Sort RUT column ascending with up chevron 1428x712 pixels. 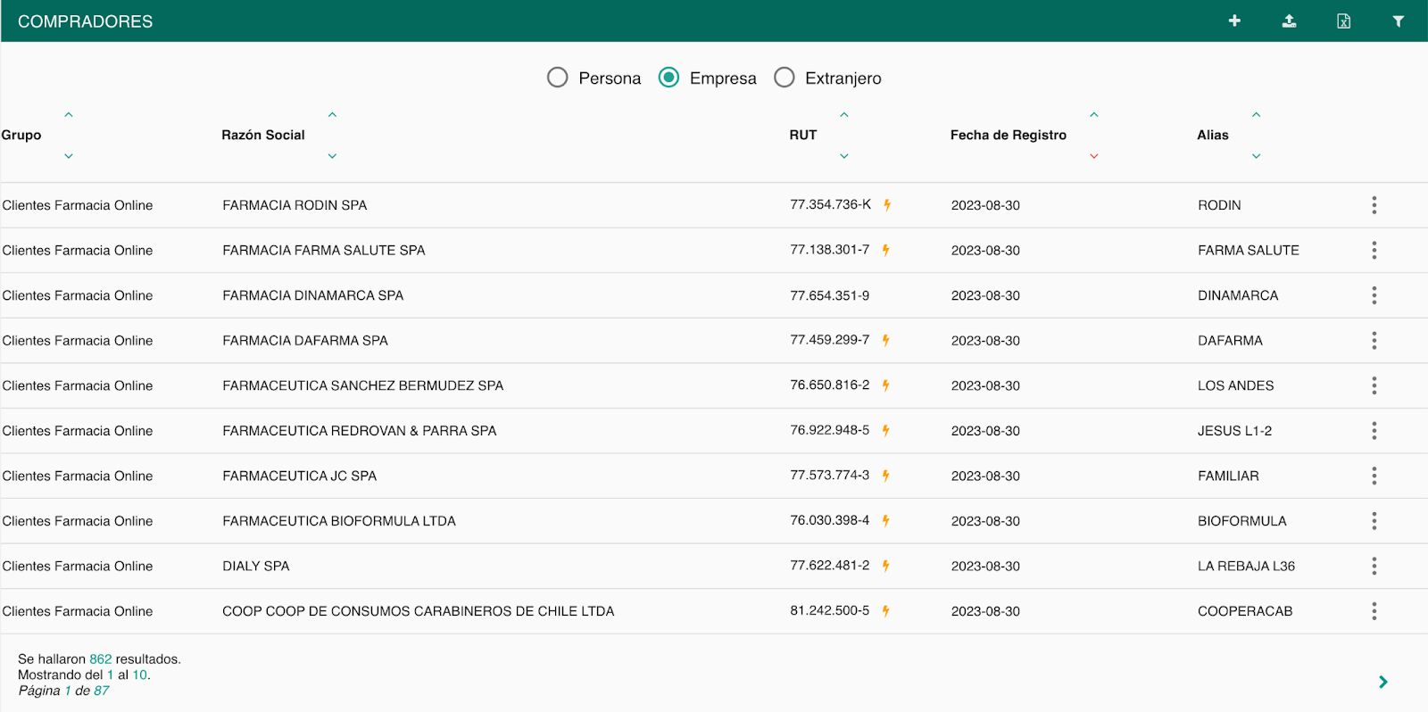coord(844,114)
